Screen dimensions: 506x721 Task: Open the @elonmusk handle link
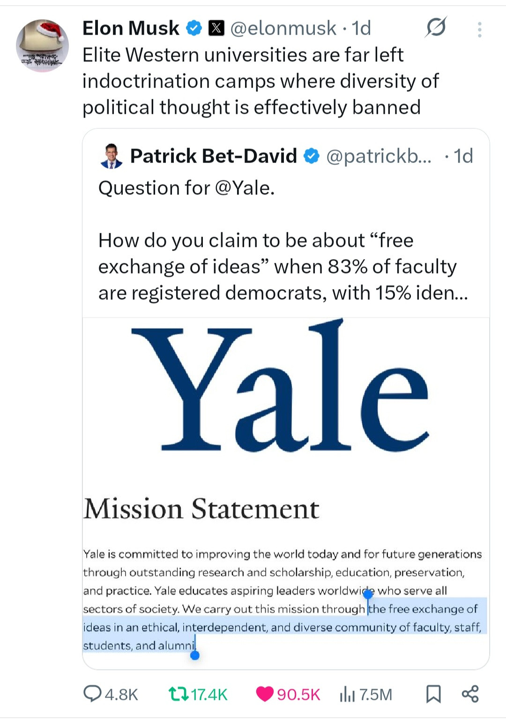[283, 28]
